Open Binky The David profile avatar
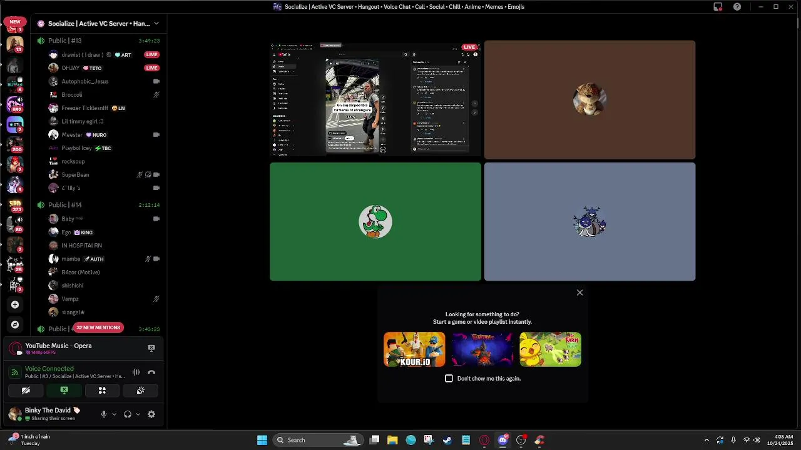 point(15,414)
